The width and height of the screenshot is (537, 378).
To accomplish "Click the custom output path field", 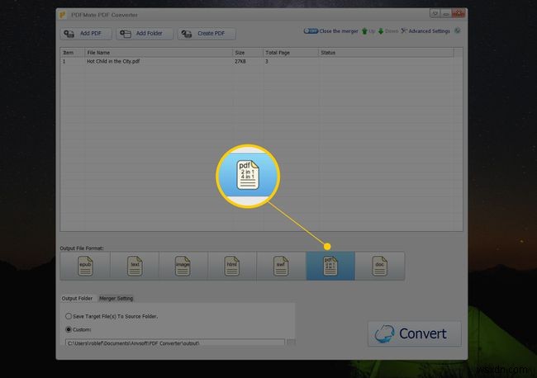I will point(174,343).
